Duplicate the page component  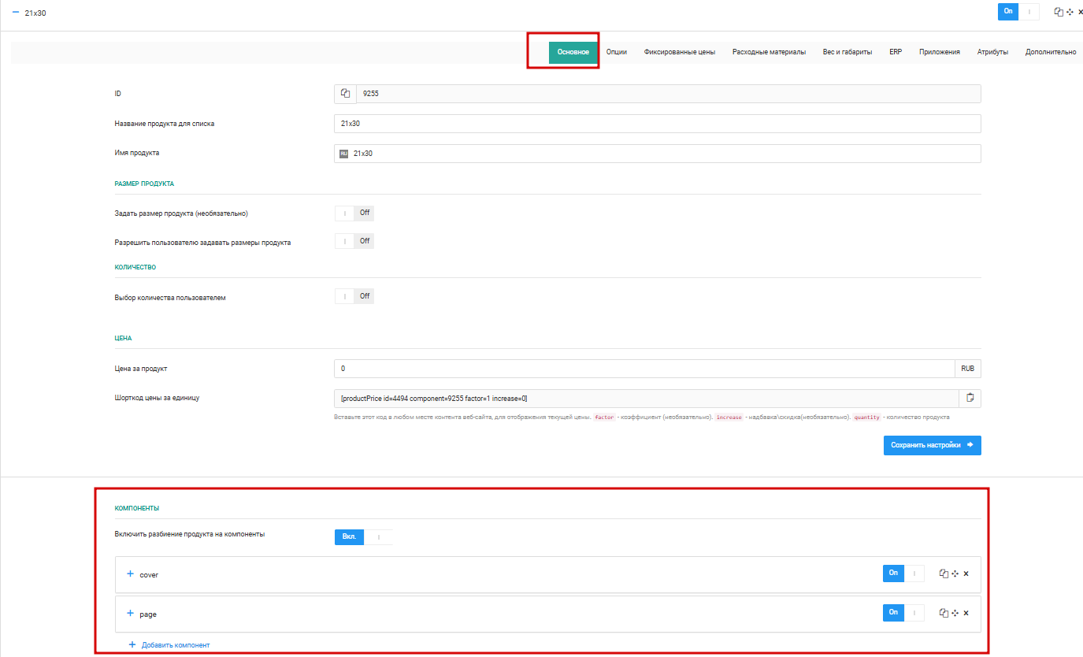[944, 613]
